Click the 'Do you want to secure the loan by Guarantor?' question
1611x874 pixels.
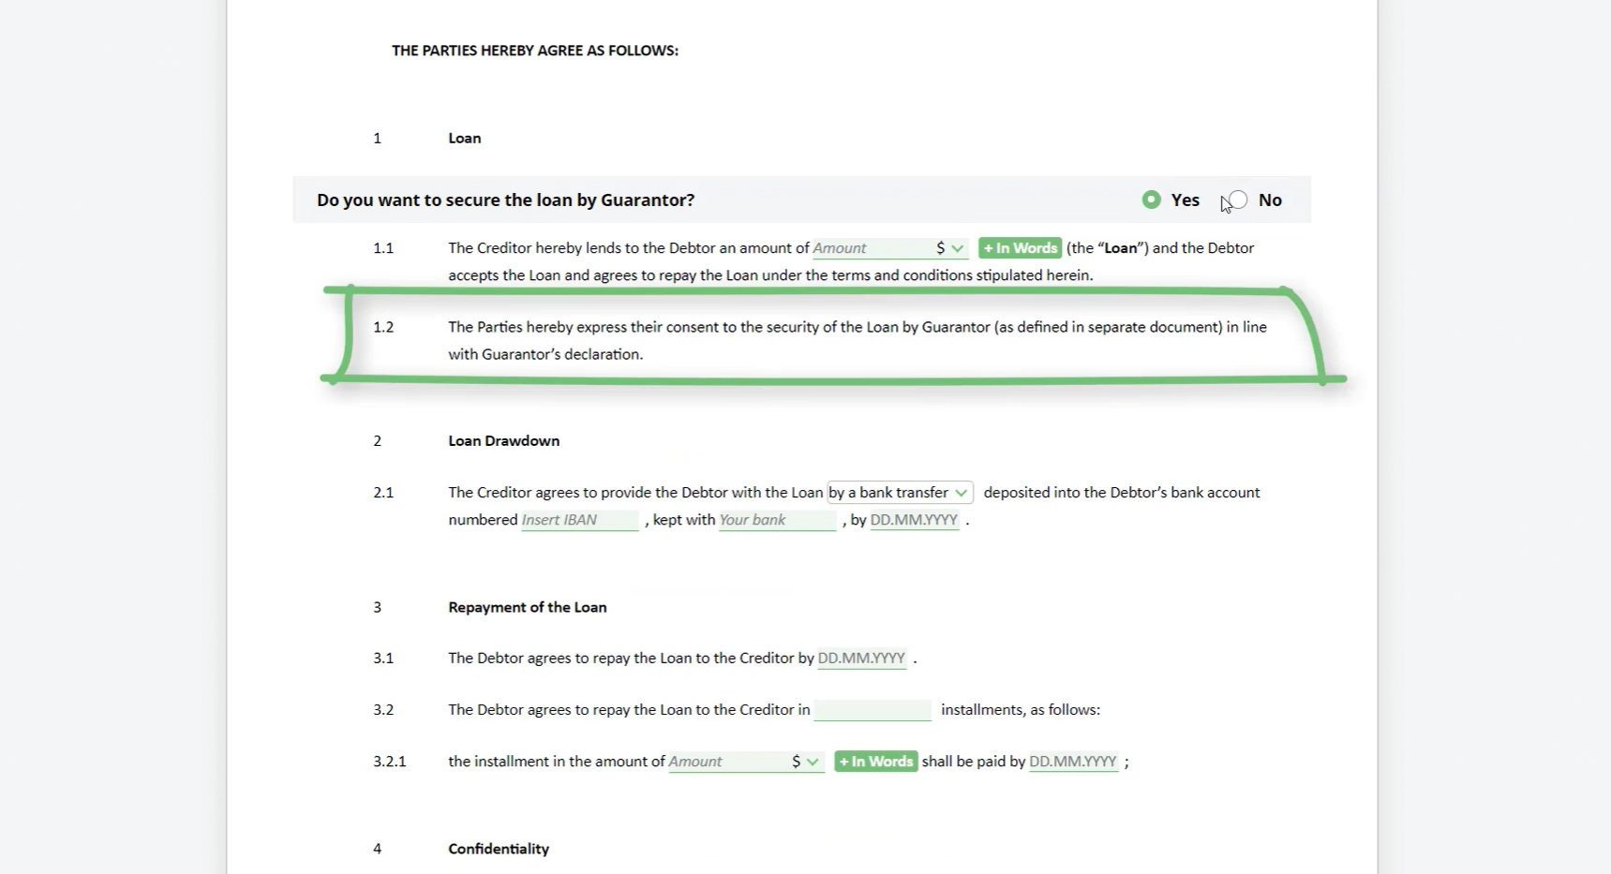pos(506,200)
